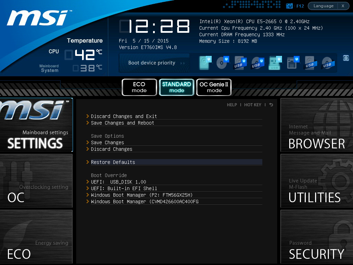Image resolution: width=353 pixels, height=265 pixels.
Task: Select the Save Changes option
Action: 176,143
